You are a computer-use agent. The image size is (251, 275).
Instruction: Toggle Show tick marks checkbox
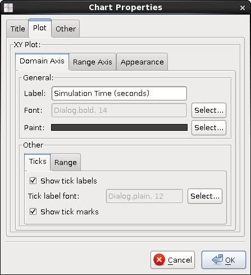coord(33,212)
